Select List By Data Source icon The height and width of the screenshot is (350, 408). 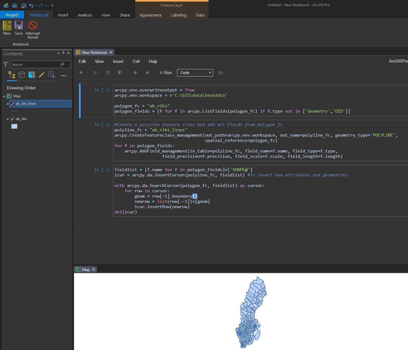click(x=21, y=75)
